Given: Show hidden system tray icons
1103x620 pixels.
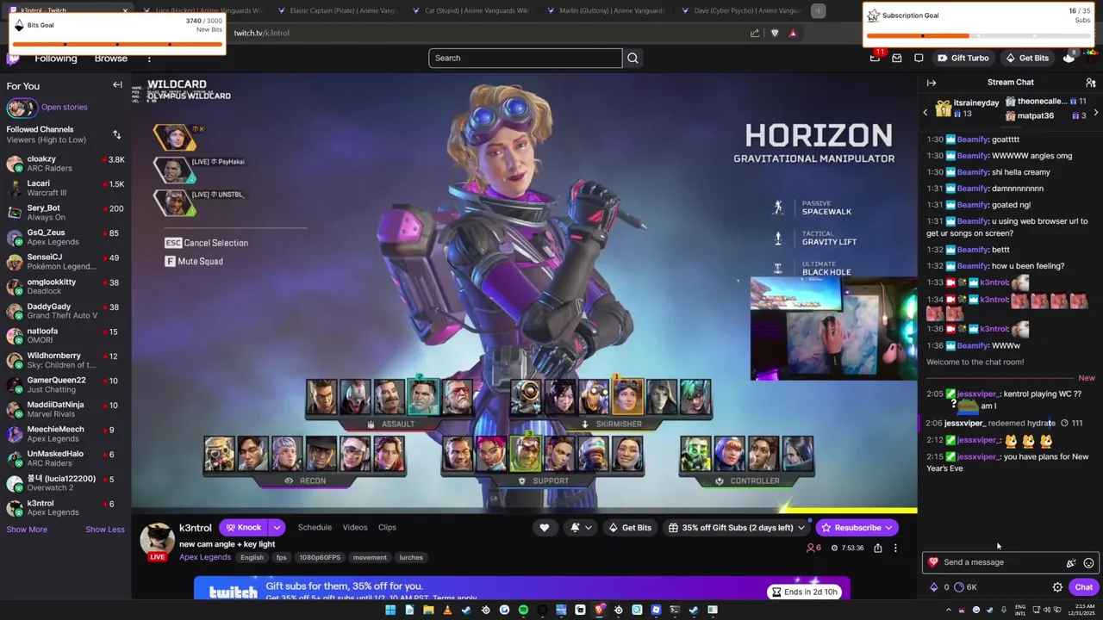Looking at the screenshot, I should [950, 610].
